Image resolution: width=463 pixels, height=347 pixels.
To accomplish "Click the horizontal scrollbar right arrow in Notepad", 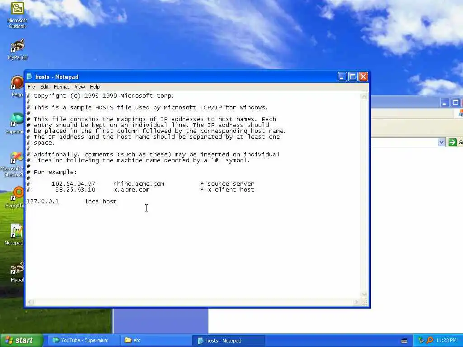I will [x=356, y=302].
